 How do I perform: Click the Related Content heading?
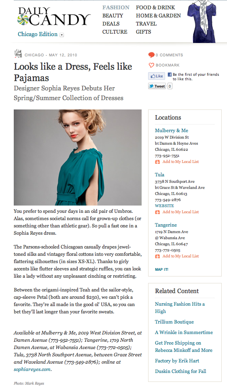pyautogui.click(x=177, y=291)
